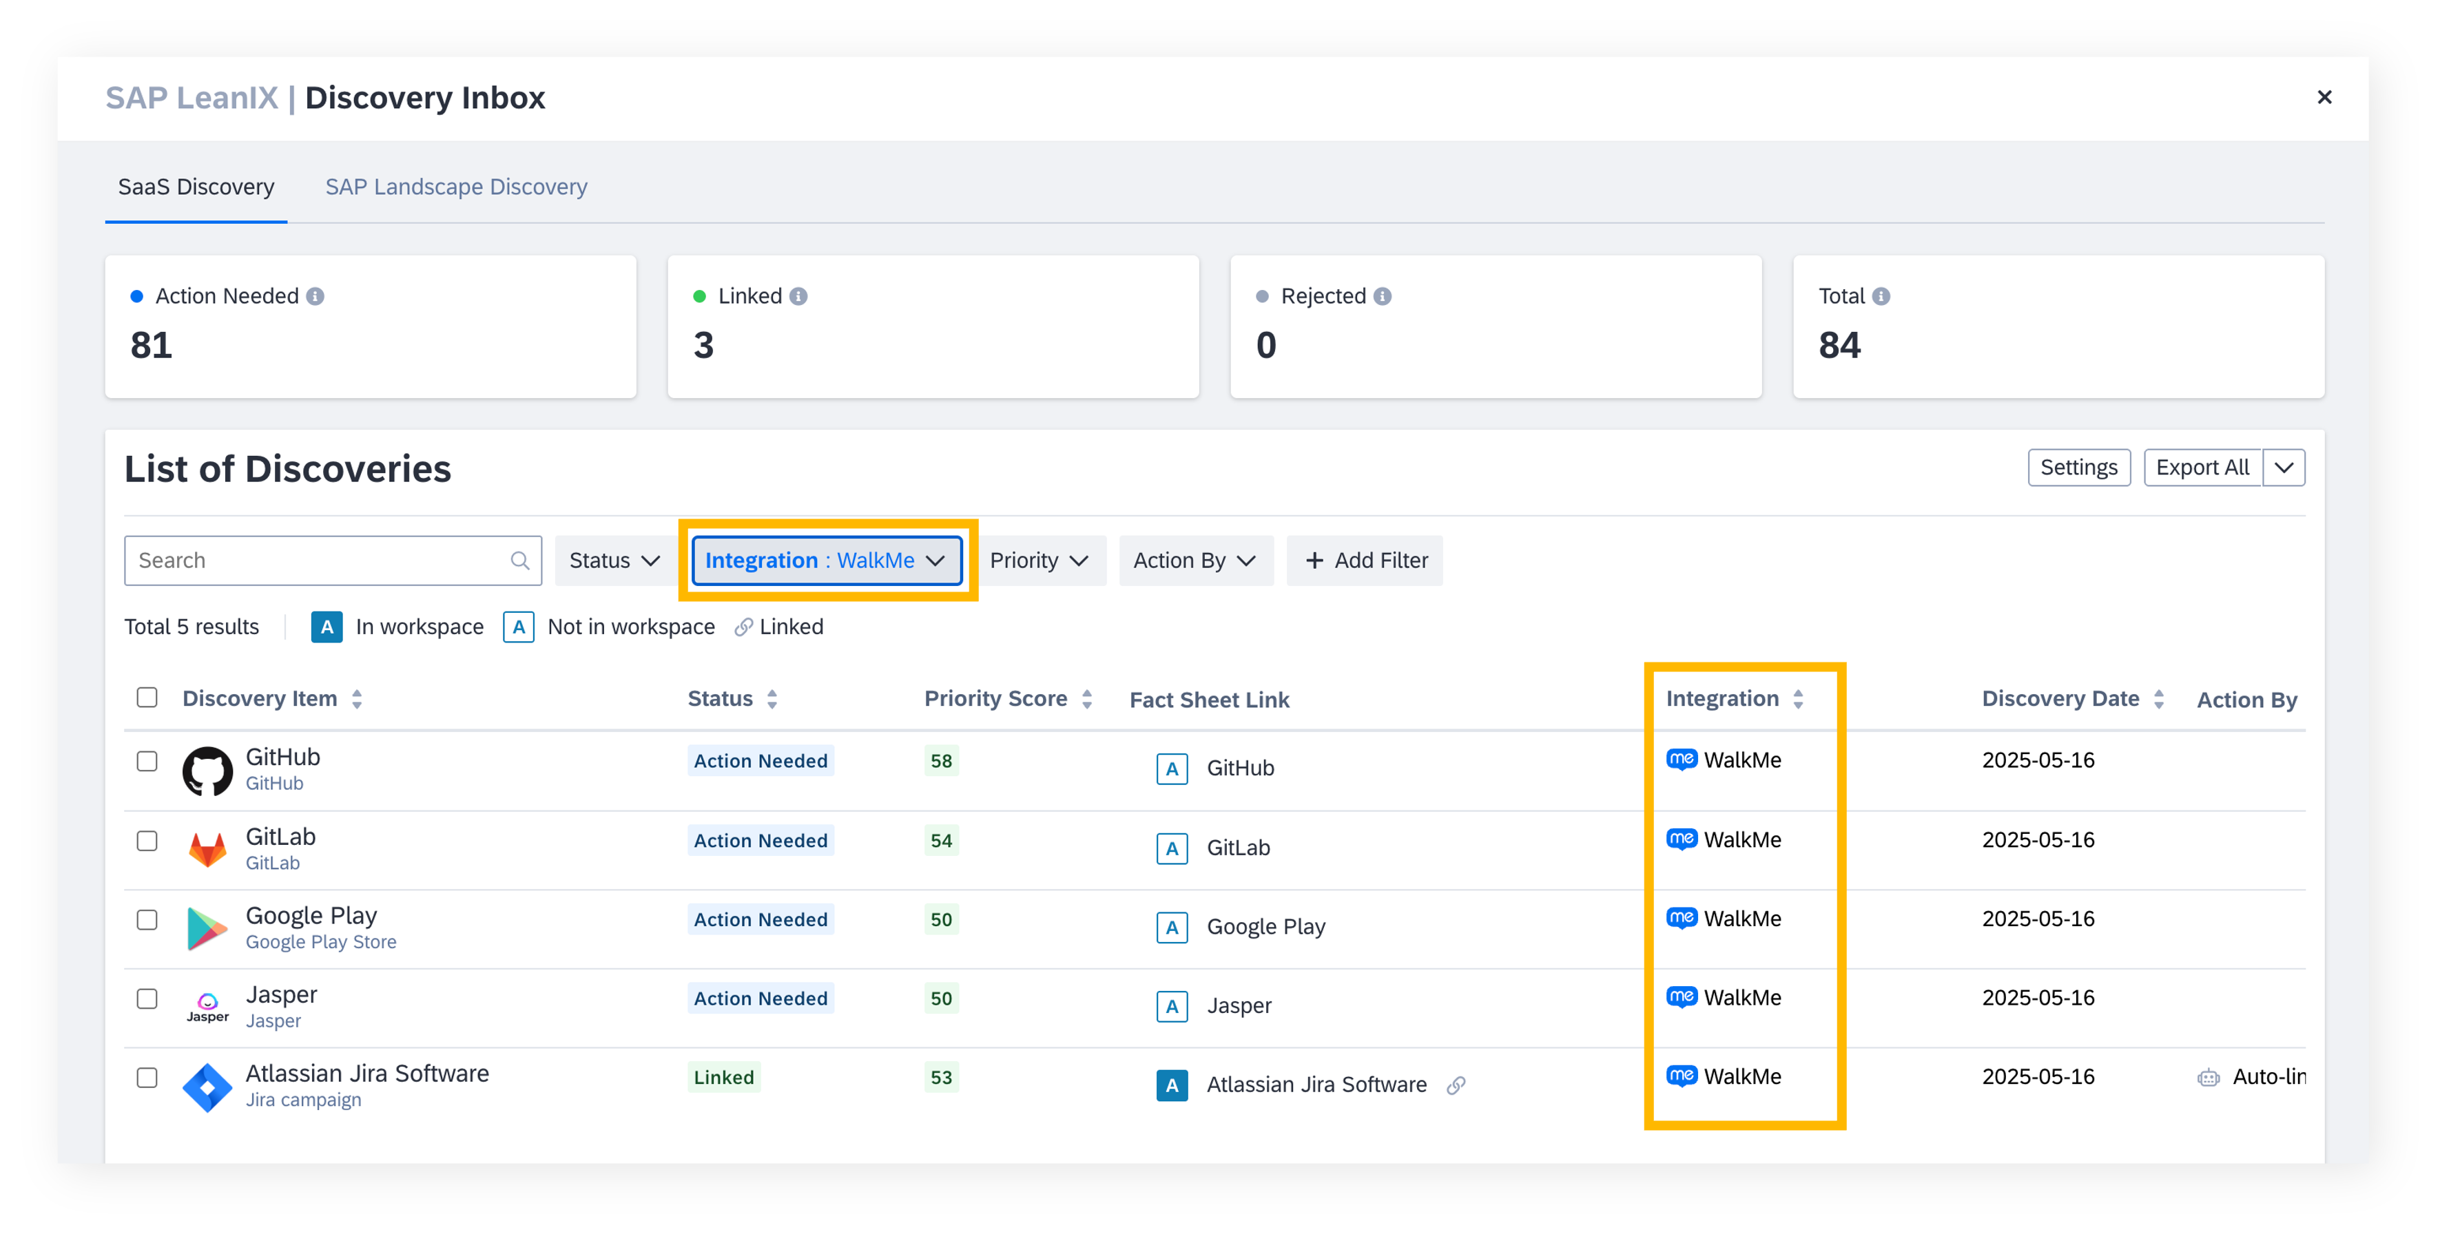Viewport: 2440px width, 1234px height.
Task: Sort by Discovery Date column arrows
Action: 2159,700
